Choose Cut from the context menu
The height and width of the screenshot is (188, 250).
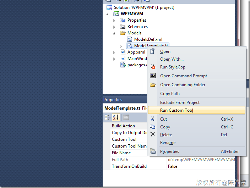click(x=197, y=119)
